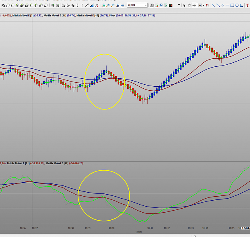Viewport: 250px width, 237px height.
Task: Click the horizontal scrollbar left arrow
Action: coord(195,236)
